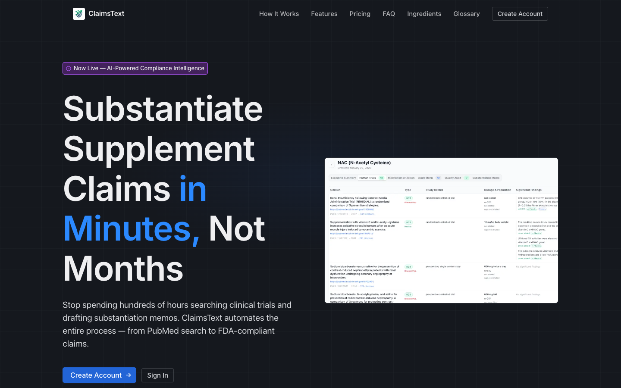
Task: Go to the Features section
Action: 324,14
